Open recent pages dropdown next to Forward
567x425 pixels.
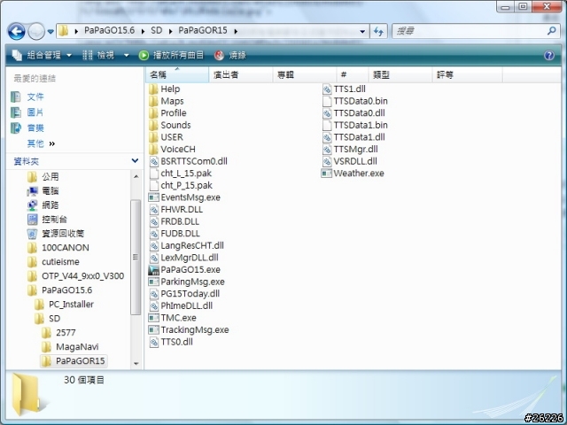tap(50, 32)
